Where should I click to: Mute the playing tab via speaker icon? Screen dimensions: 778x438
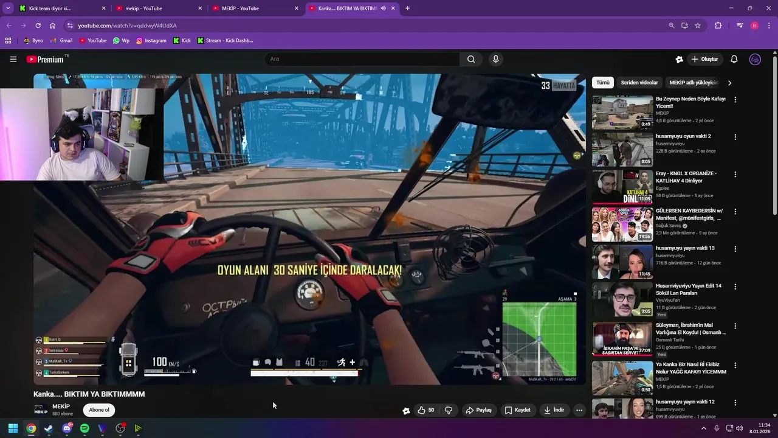point(383,9)
